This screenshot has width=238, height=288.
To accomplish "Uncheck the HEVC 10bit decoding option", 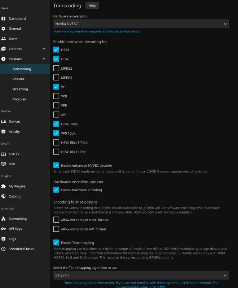I will click(56, 124).
